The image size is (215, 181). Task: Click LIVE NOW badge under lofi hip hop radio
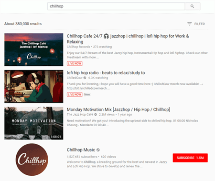tap(75, 94)
